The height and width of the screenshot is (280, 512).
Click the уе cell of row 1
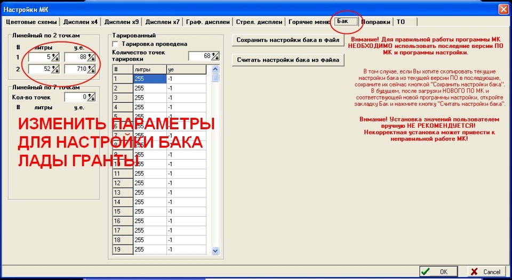pyautogui.click(x=187, y=79)
